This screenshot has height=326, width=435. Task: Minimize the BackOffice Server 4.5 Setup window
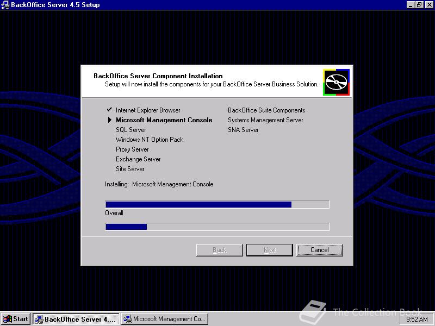[411, 5]
